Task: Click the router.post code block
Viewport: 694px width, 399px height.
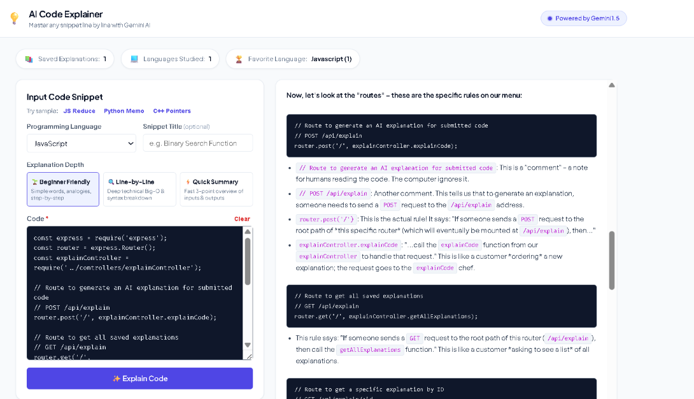Action: [441, 136]
